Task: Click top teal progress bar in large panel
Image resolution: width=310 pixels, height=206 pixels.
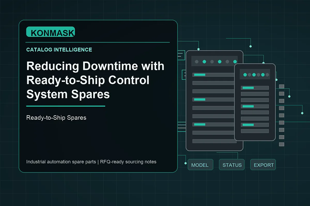Action: click(x=200, y=75)
